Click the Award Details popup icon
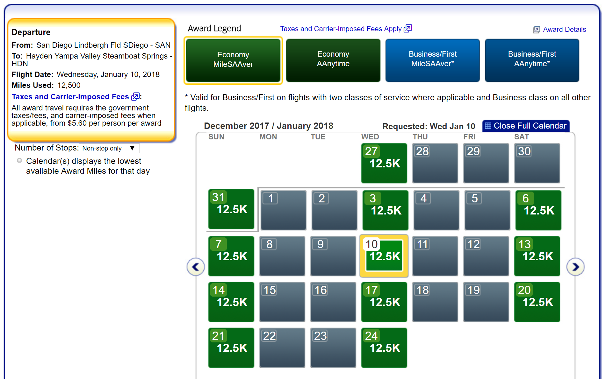This screenshot has height=379, width=606. [536, 30]
